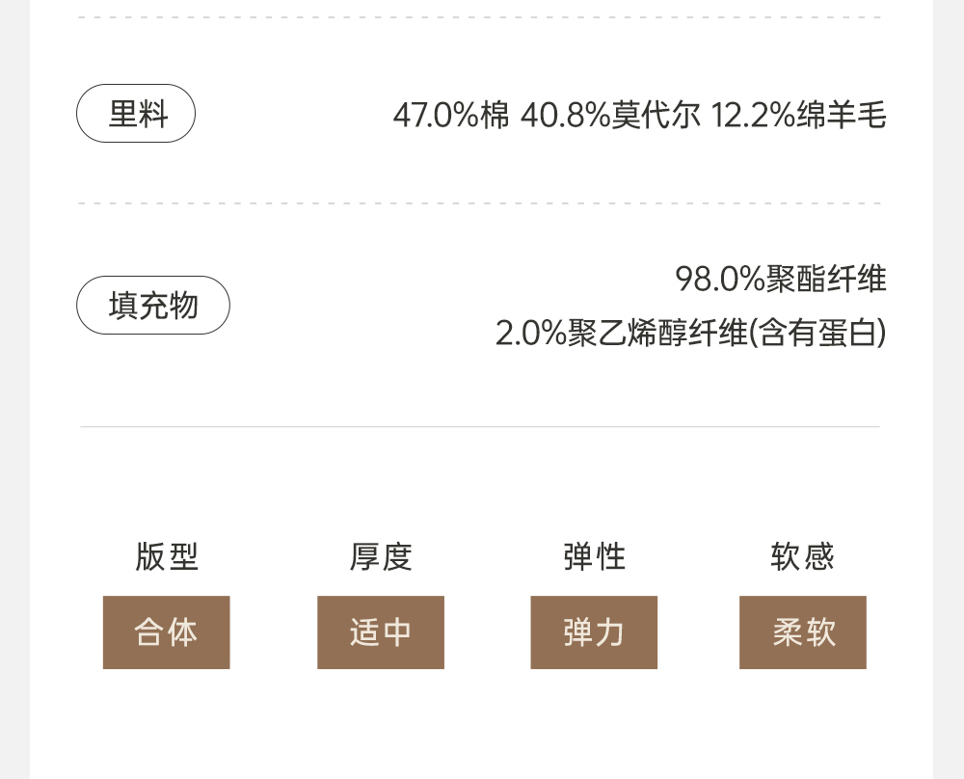This screenshot has height=779, width=964.
Task: Click the 厚度 heading
Action: pyautogui.click(x=381, y=556)
